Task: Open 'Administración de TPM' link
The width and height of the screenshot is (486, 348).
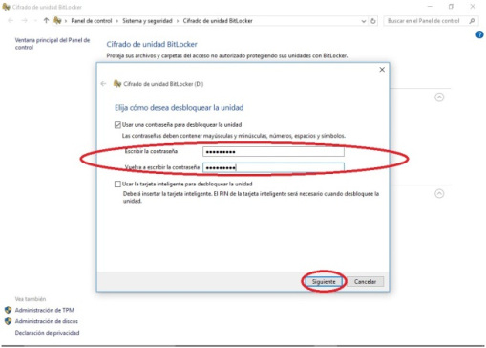Action: 45,310
